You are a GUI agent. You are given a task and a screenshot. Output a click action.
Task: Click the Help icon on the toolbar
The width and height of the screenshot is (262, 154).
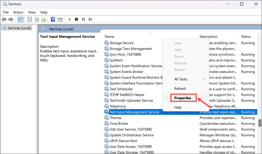(53, 19)
